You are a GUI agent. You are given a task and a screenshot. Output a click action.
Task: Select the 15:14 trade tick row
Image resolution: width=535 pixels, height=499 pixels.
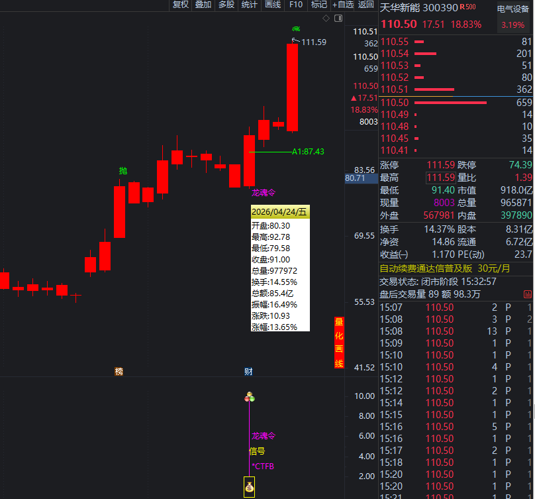pos(456,403)
